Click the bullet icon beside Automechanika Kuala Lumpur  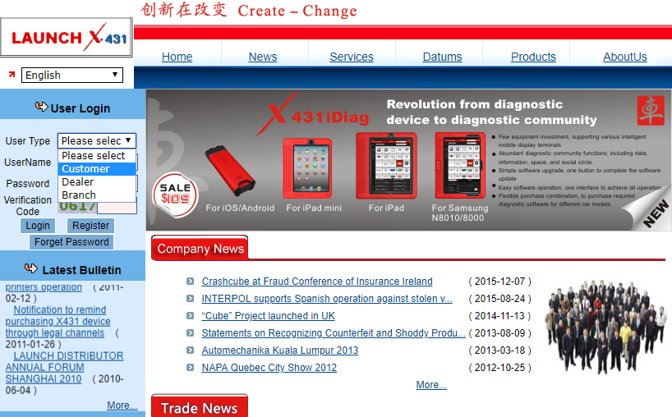[x=191, y=351]
